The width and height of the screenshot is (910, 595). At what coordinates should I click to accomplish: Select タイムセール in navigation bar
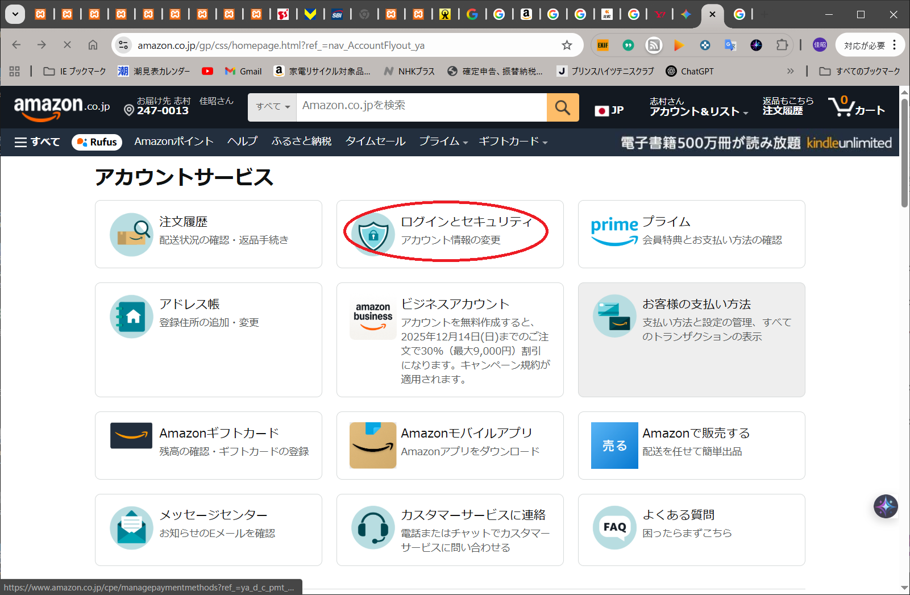[375, 142]
